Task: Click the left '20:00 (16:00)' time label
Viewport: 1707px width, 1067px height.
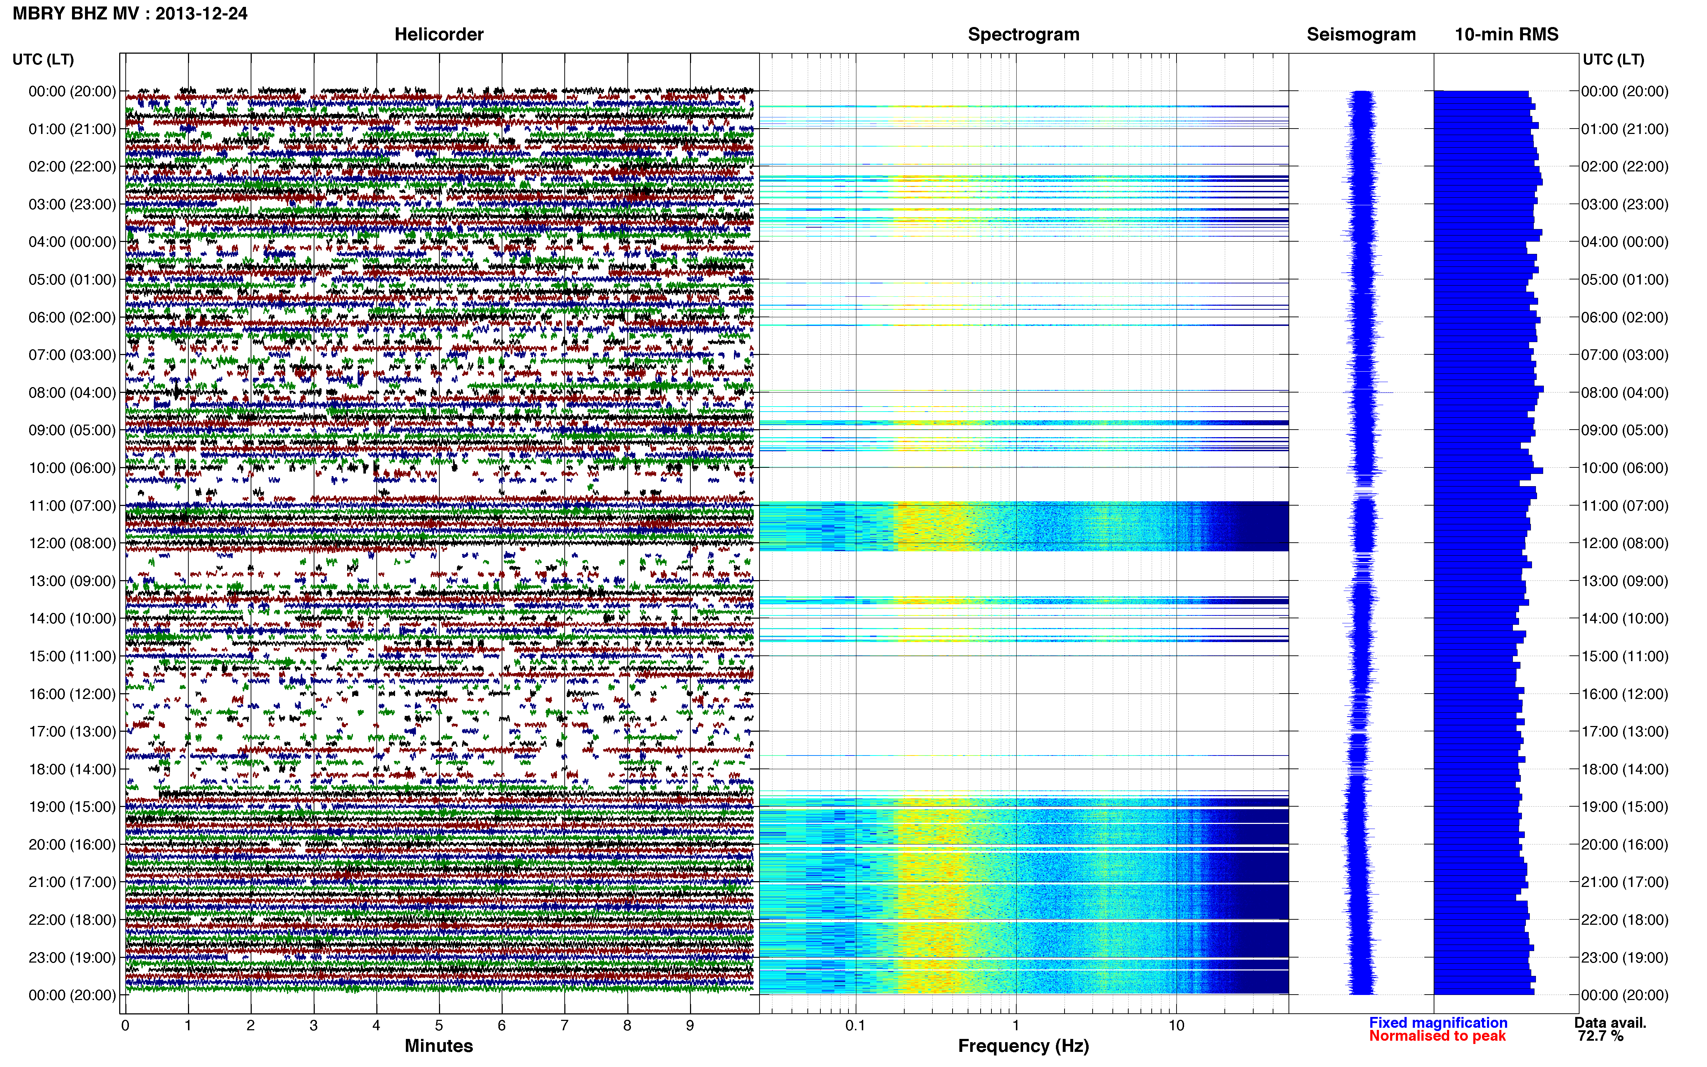Action: [72, 844]
